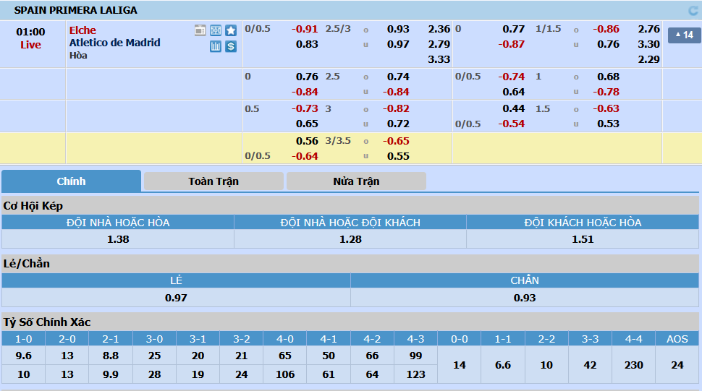Refresh the Spain Primera Laliga odds

coord(693,11)
